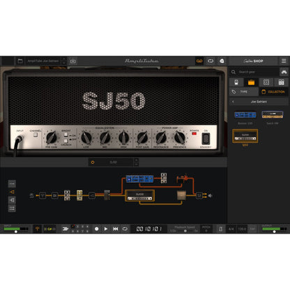Toggle the CHANNEL button on the amp
The image size is (290, 290).
click(x=36, y=135)
